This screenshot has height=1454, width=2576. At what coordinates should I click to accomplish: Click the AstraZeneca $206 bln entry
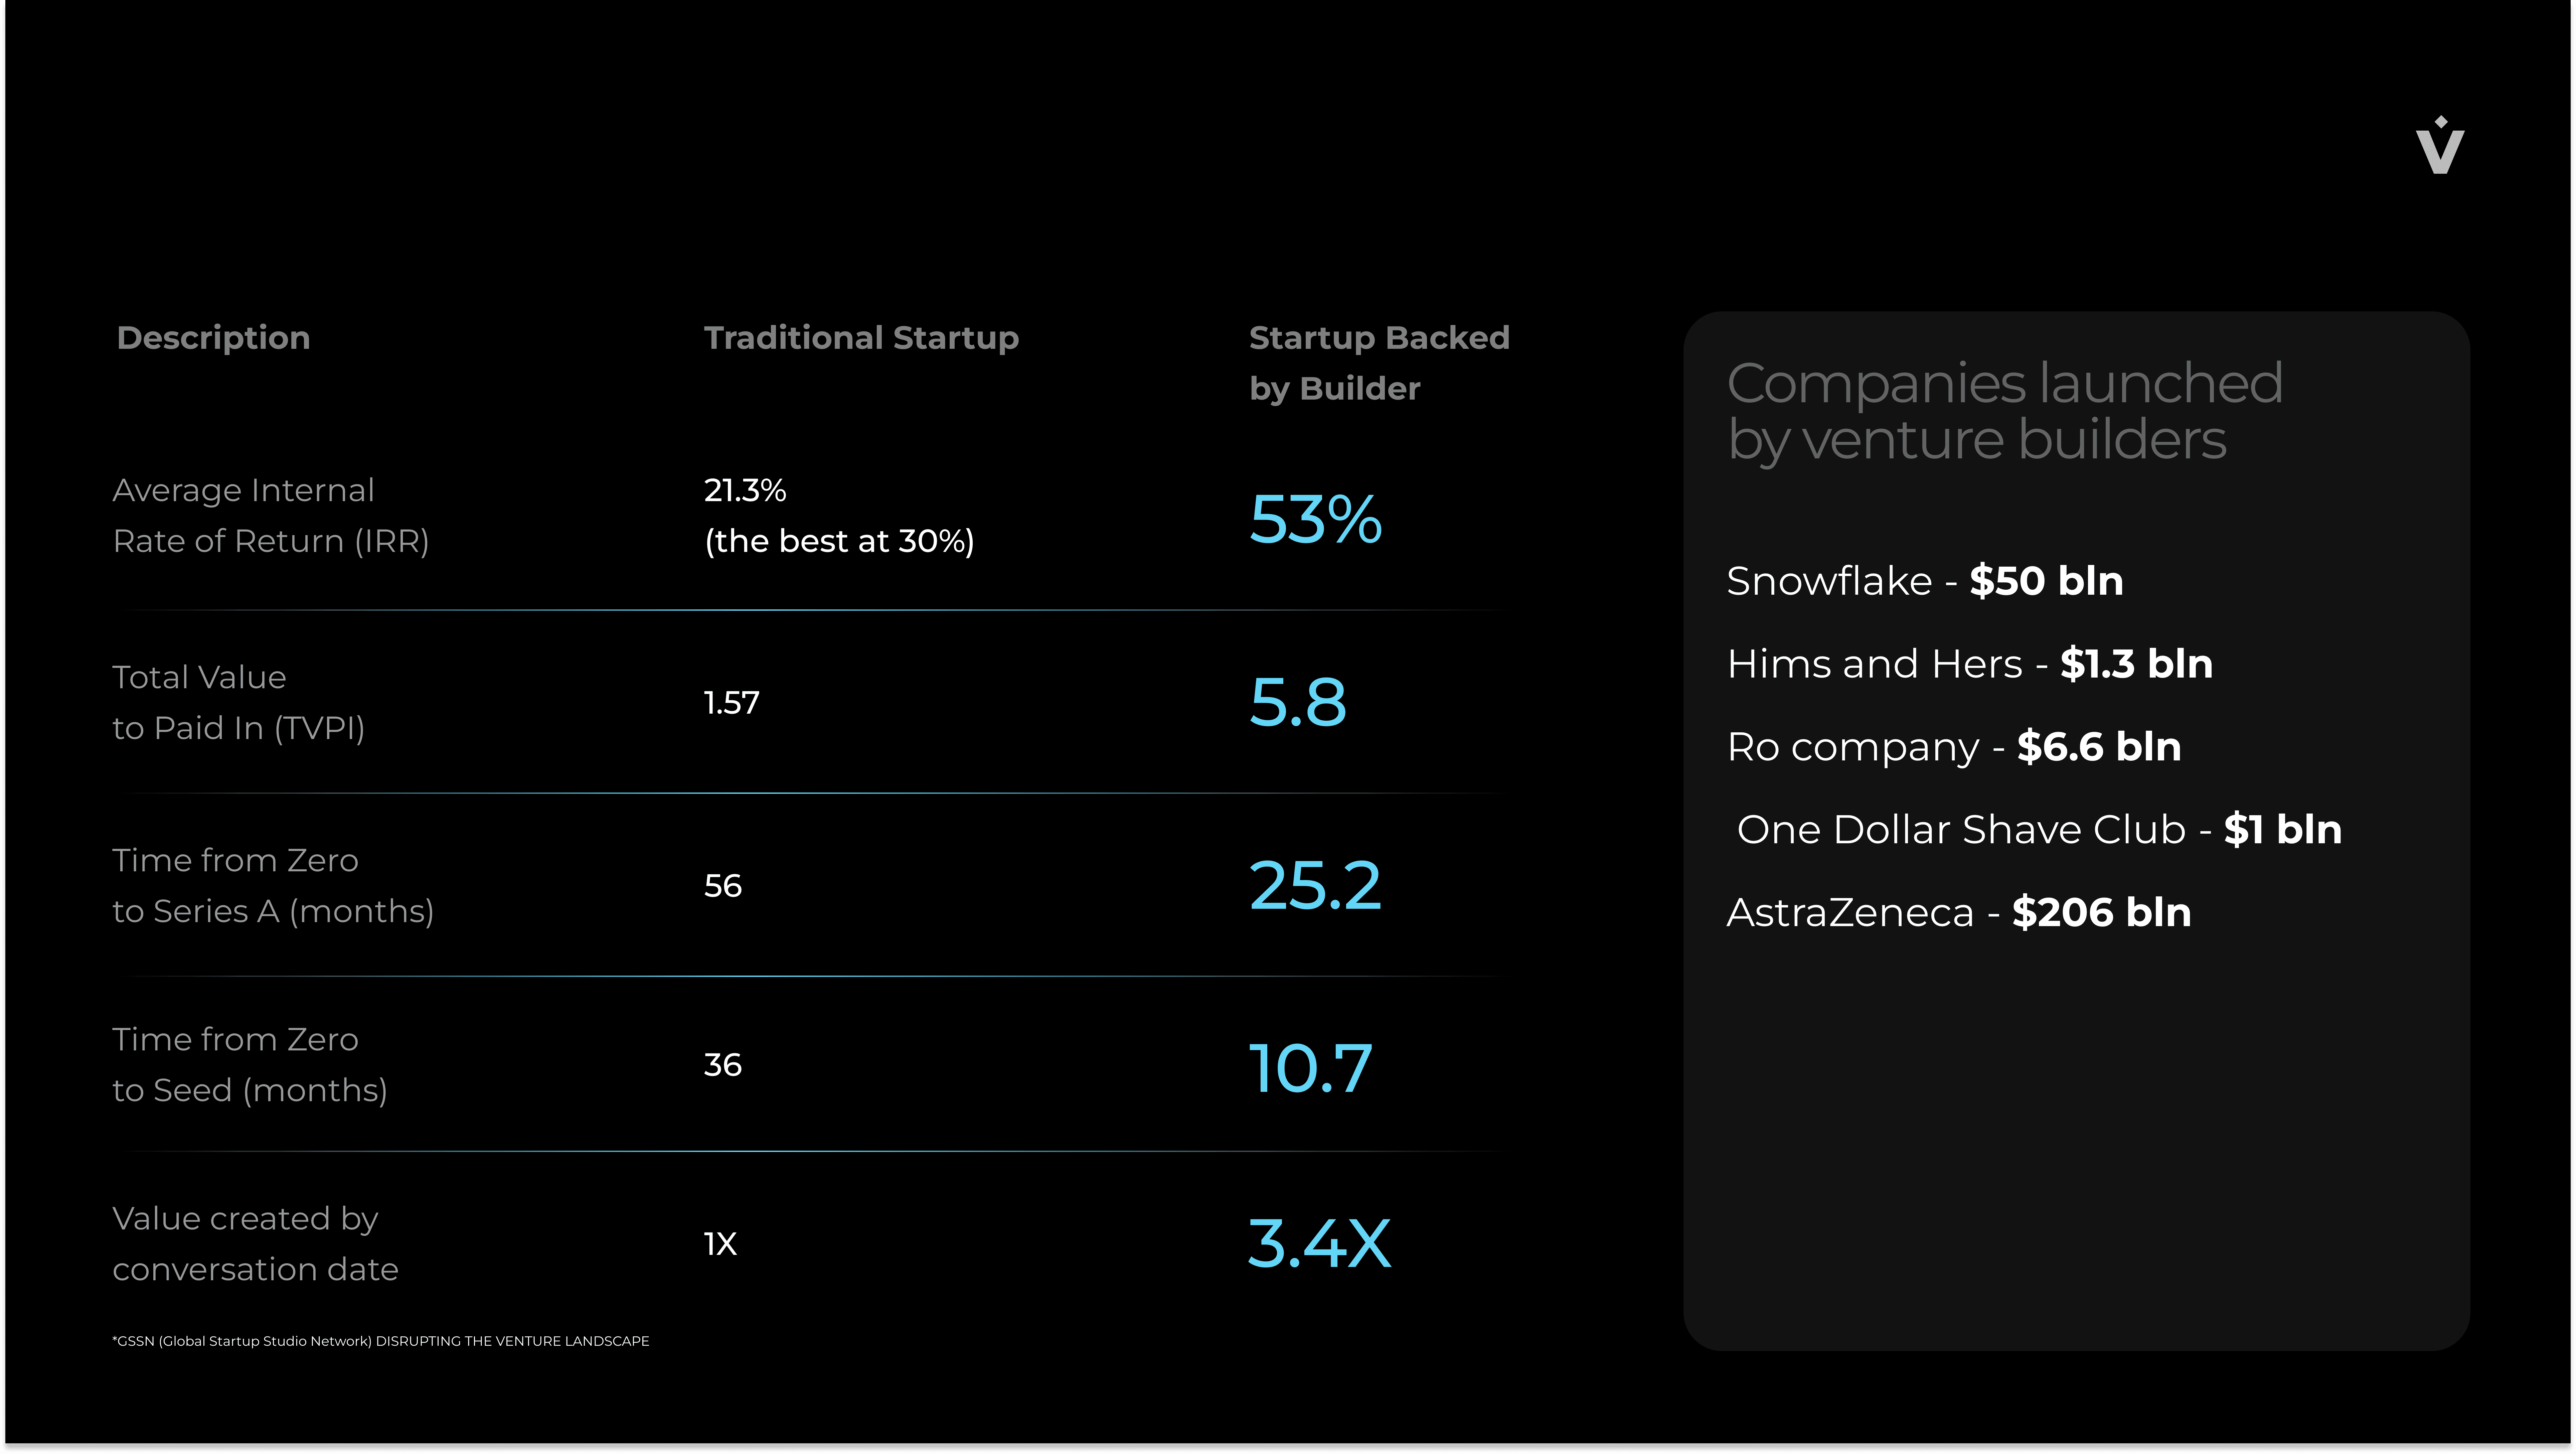tap(1958, 913)
